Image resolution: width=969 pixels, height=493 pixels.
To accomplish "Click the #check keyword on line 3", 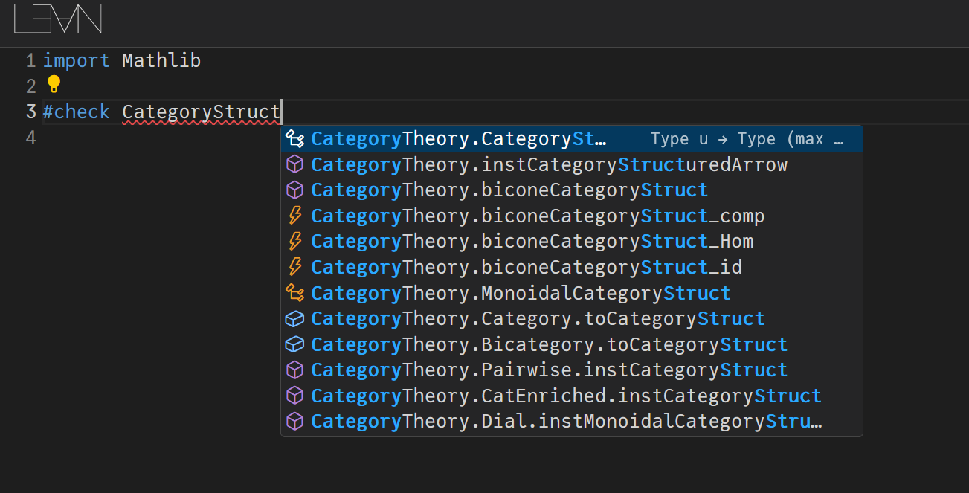I will pyautogui.click(x=76, y=112).
